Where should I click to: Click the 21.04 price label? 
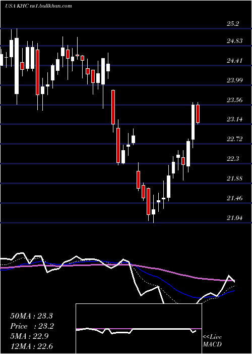pyautogui.click(x=235, y=218)
